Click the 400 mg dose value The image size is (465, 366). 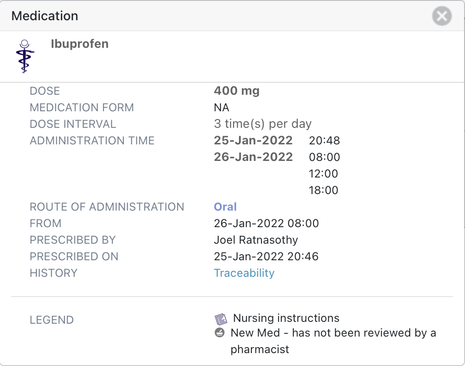[237, 91]
